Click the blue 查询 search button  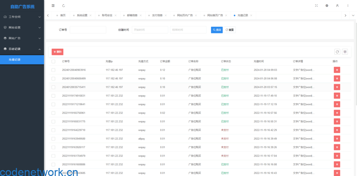point(217,30)
